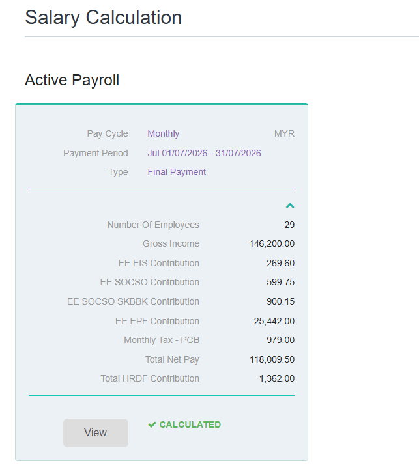Image resolution: width=419 pixels, height=472 pixels.
Task: Open the Monthly pay cycle link
Action: point(164,133)
